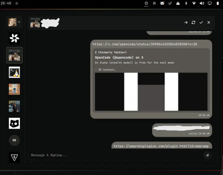Click the arrow next to cat avatar

(19, 22)
